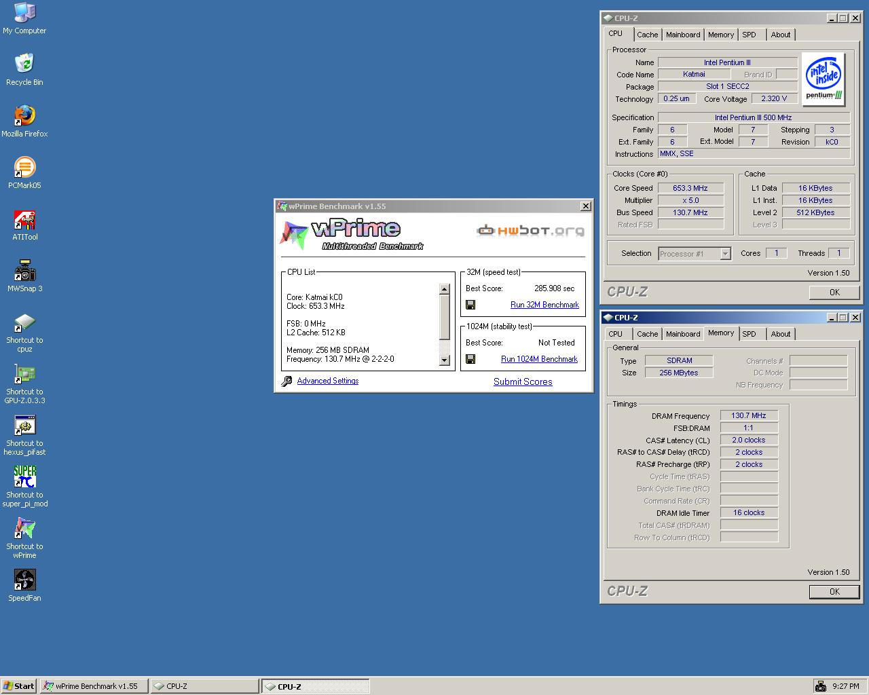Switch to Memory tab in upper CPU-Z window

pos(721,35)
